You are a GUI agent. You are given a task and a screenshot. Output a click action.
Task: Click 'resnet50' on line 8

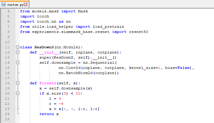click(x=139, y=32)
